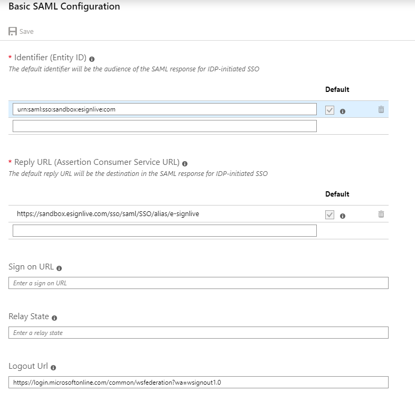The width and height of the screenshot is (415, 410).
Task: Click the Sign on URL input field
Action: tap(199, 283)
